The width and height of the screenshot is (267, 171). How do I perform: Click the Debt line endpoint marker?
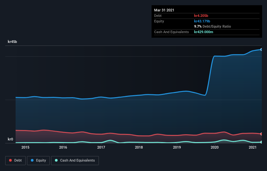(261, 134)
